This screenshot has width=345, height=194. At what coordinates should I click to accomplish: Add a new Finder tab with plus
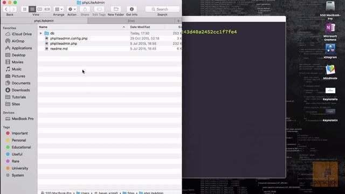178,20
